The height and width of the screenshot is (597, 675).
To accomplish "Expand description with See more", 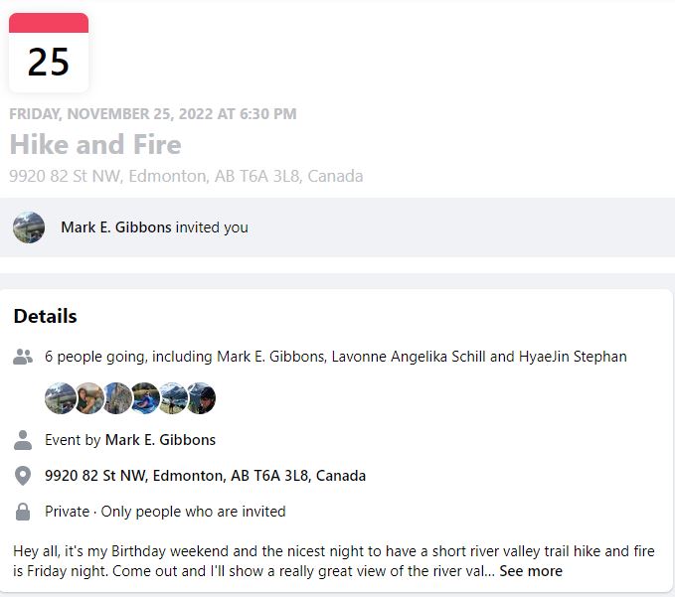I will (531, 571).
